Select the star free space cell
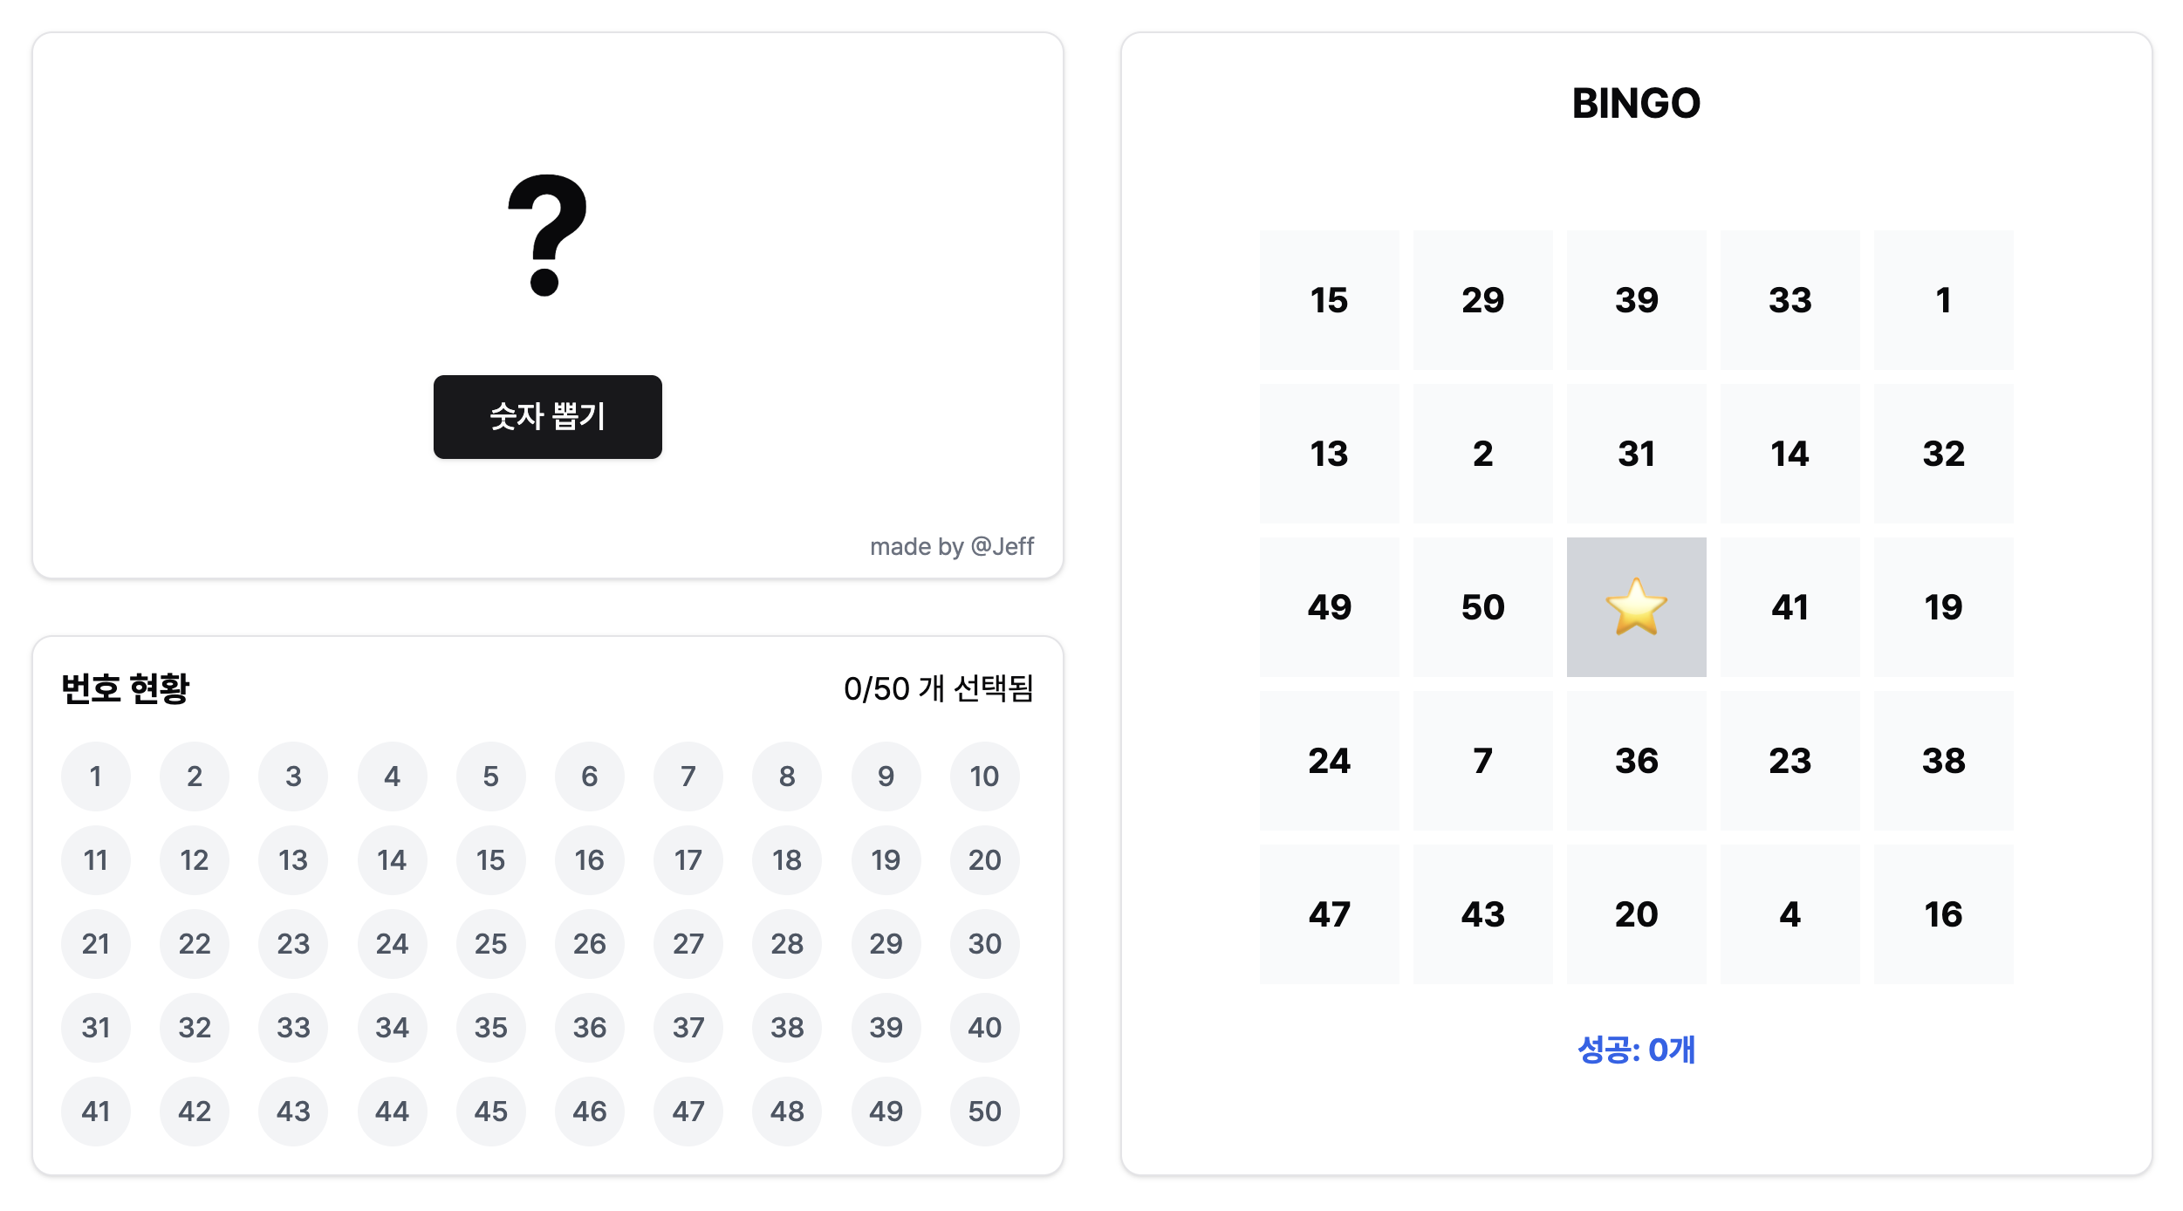Viewport: 2183px width, 1211px height. [x=1636, y=607]
